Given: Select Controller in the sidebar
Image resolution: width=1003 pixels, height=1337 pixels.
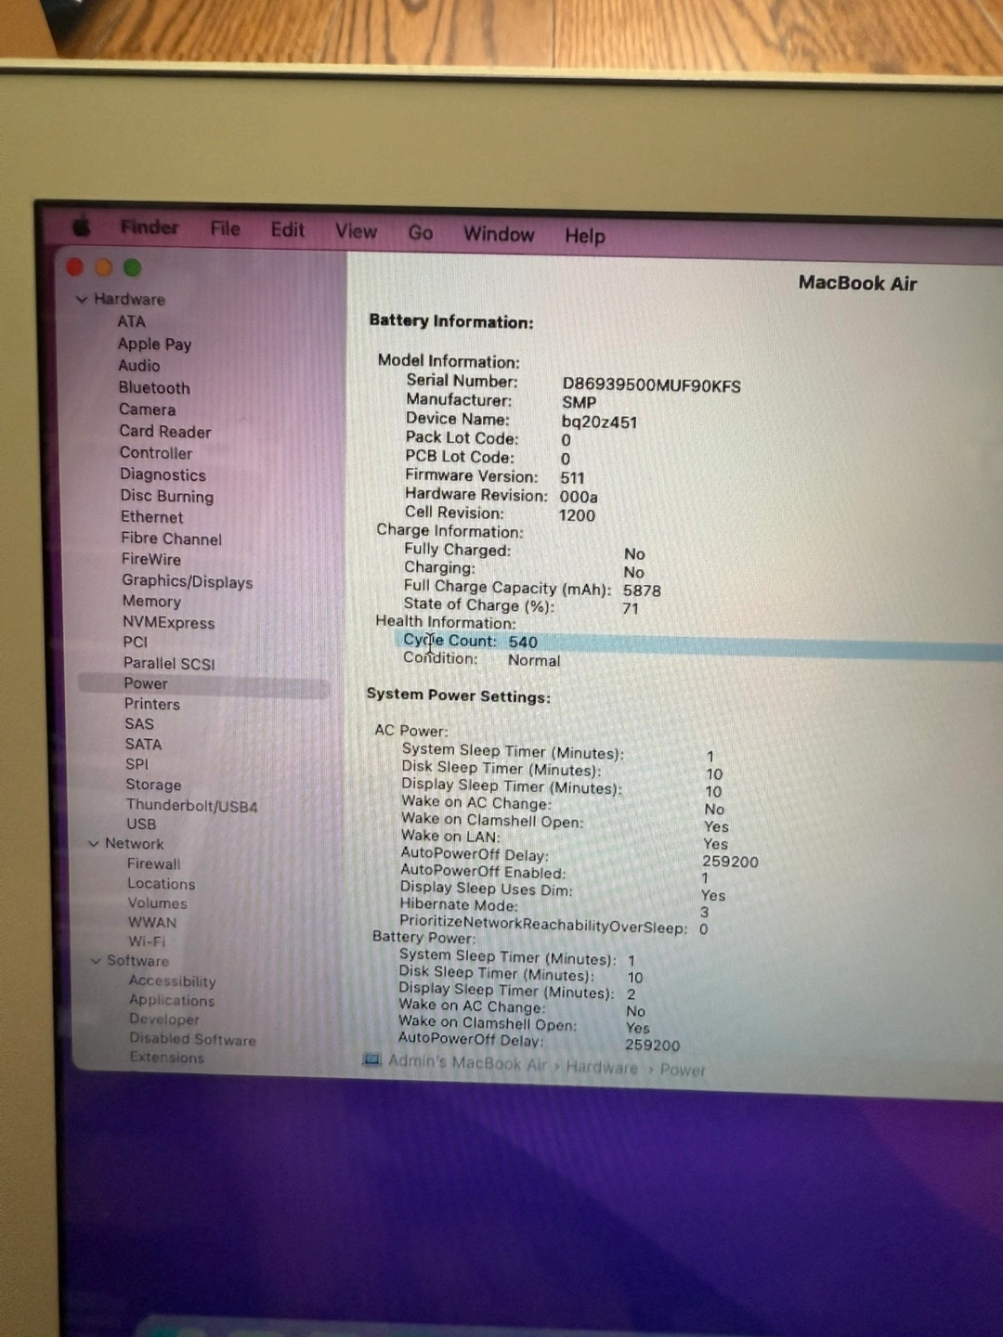Looking at the screenshot, I should click(156, 453).
